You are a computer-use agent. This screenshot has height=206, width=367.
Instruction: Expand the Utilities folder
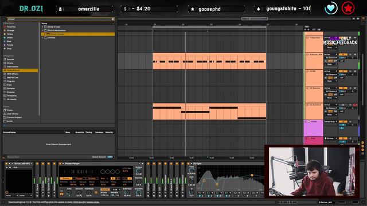point(42,38)
